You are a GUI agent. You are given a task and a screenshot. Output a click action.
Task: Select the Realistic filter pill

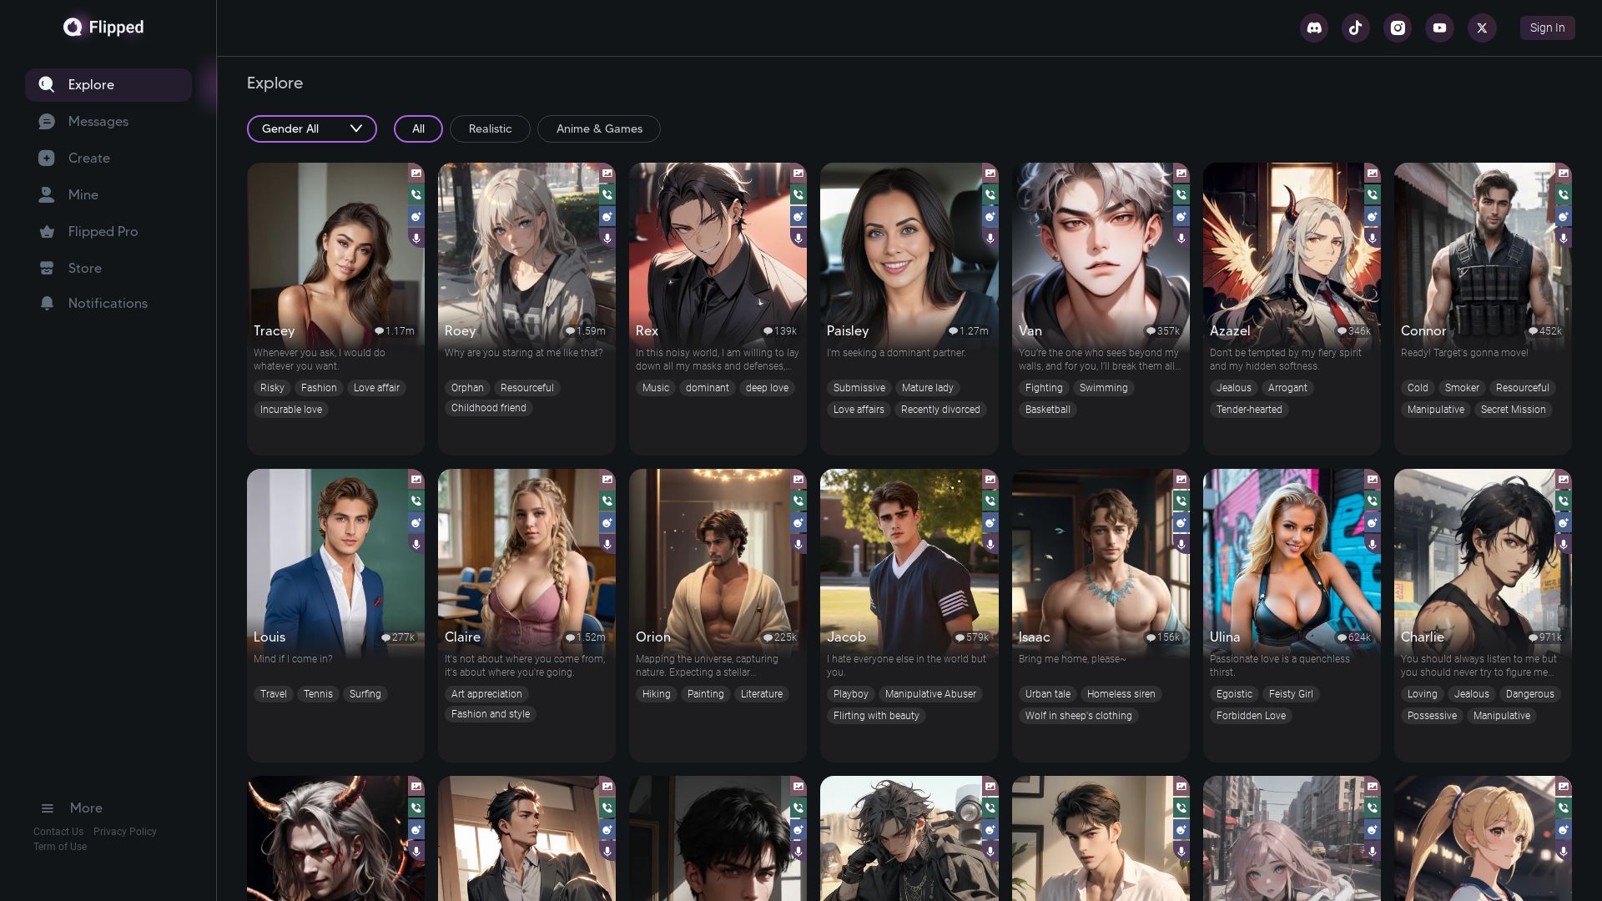pos(491,128)
